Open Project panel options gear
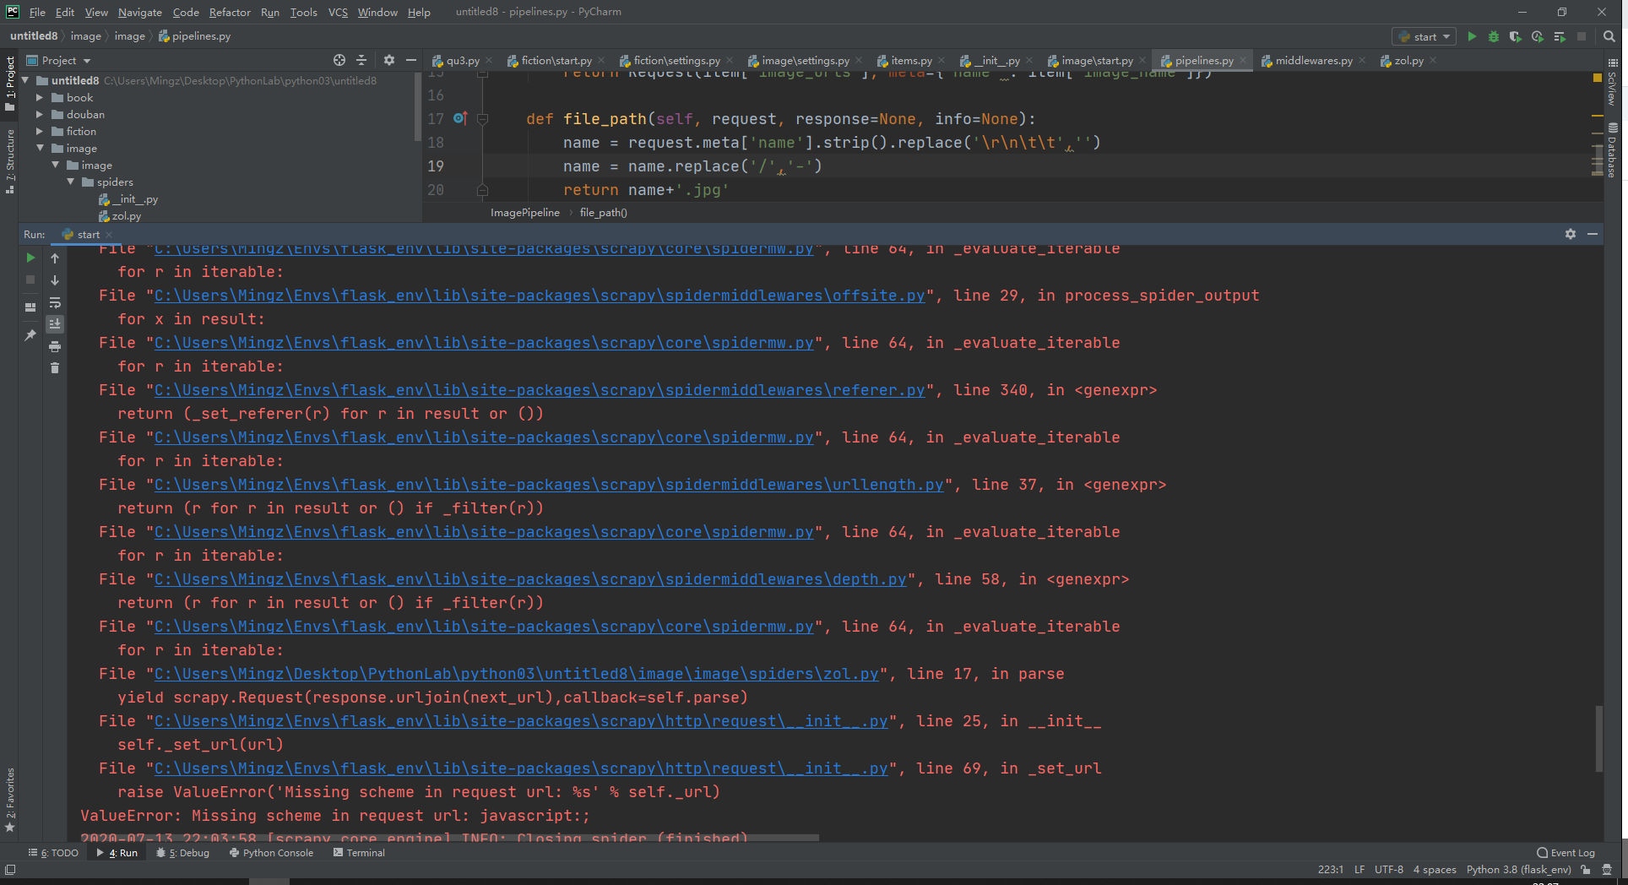Screen dimensions: 1628x885 point(389,60)
